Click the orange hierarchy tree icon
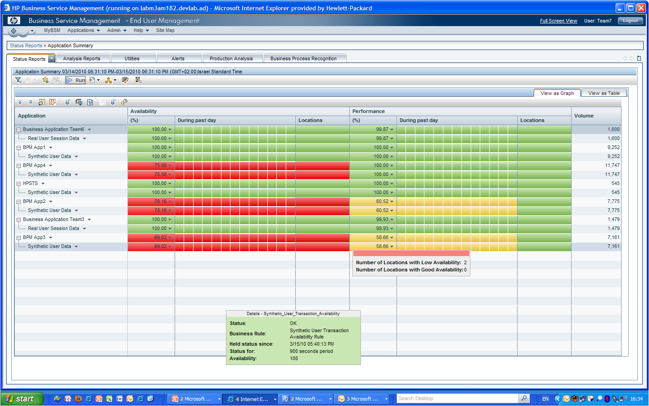 (x=108, y=80)
